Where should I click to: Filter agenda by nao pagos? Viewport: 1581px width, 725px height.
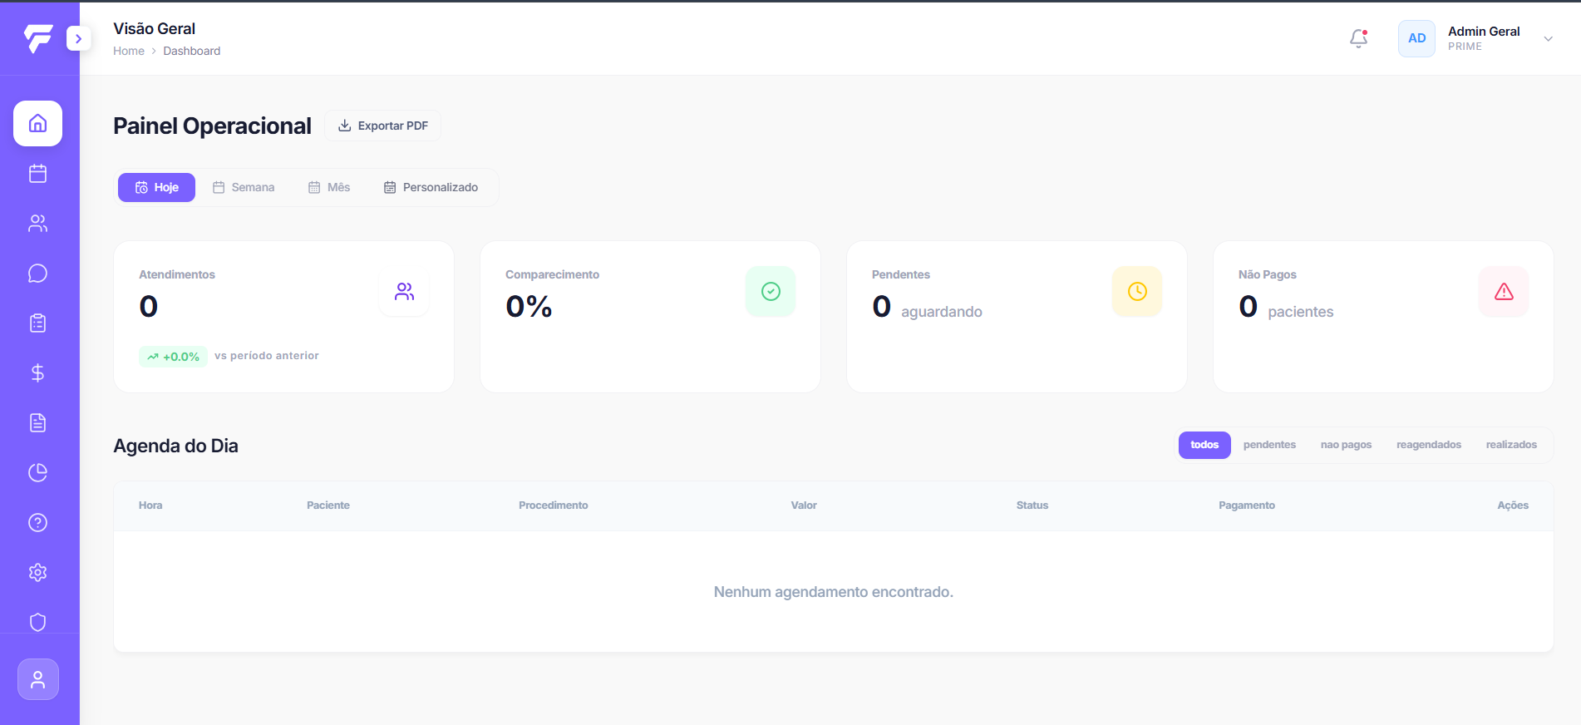[x=1346, y=445]
